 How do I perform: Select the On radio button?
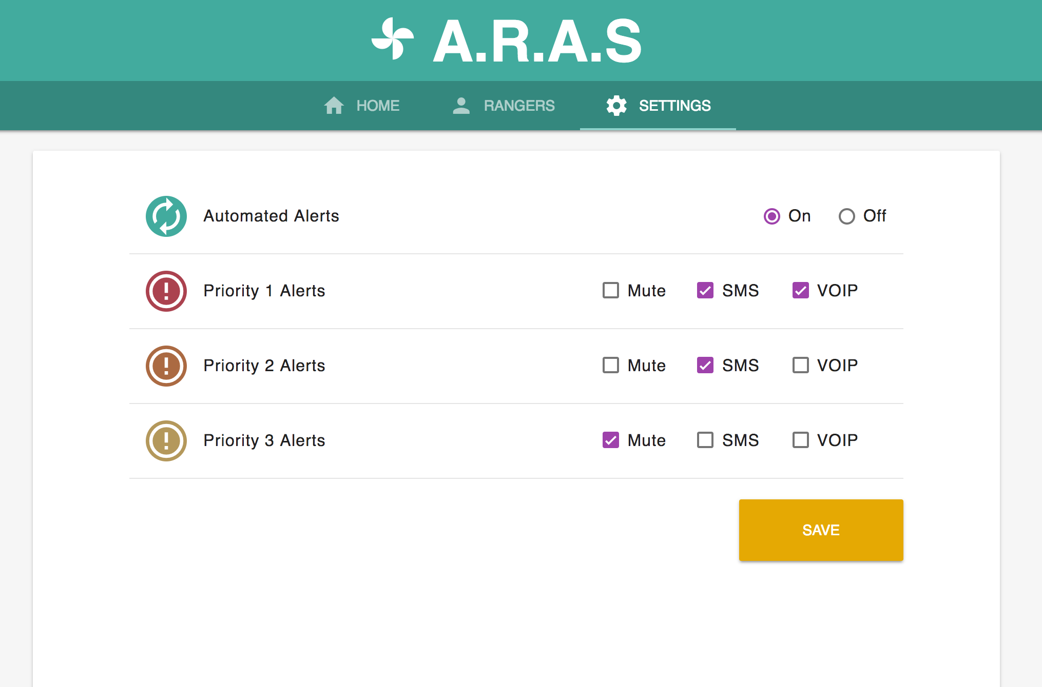click(x=771, y=216)
